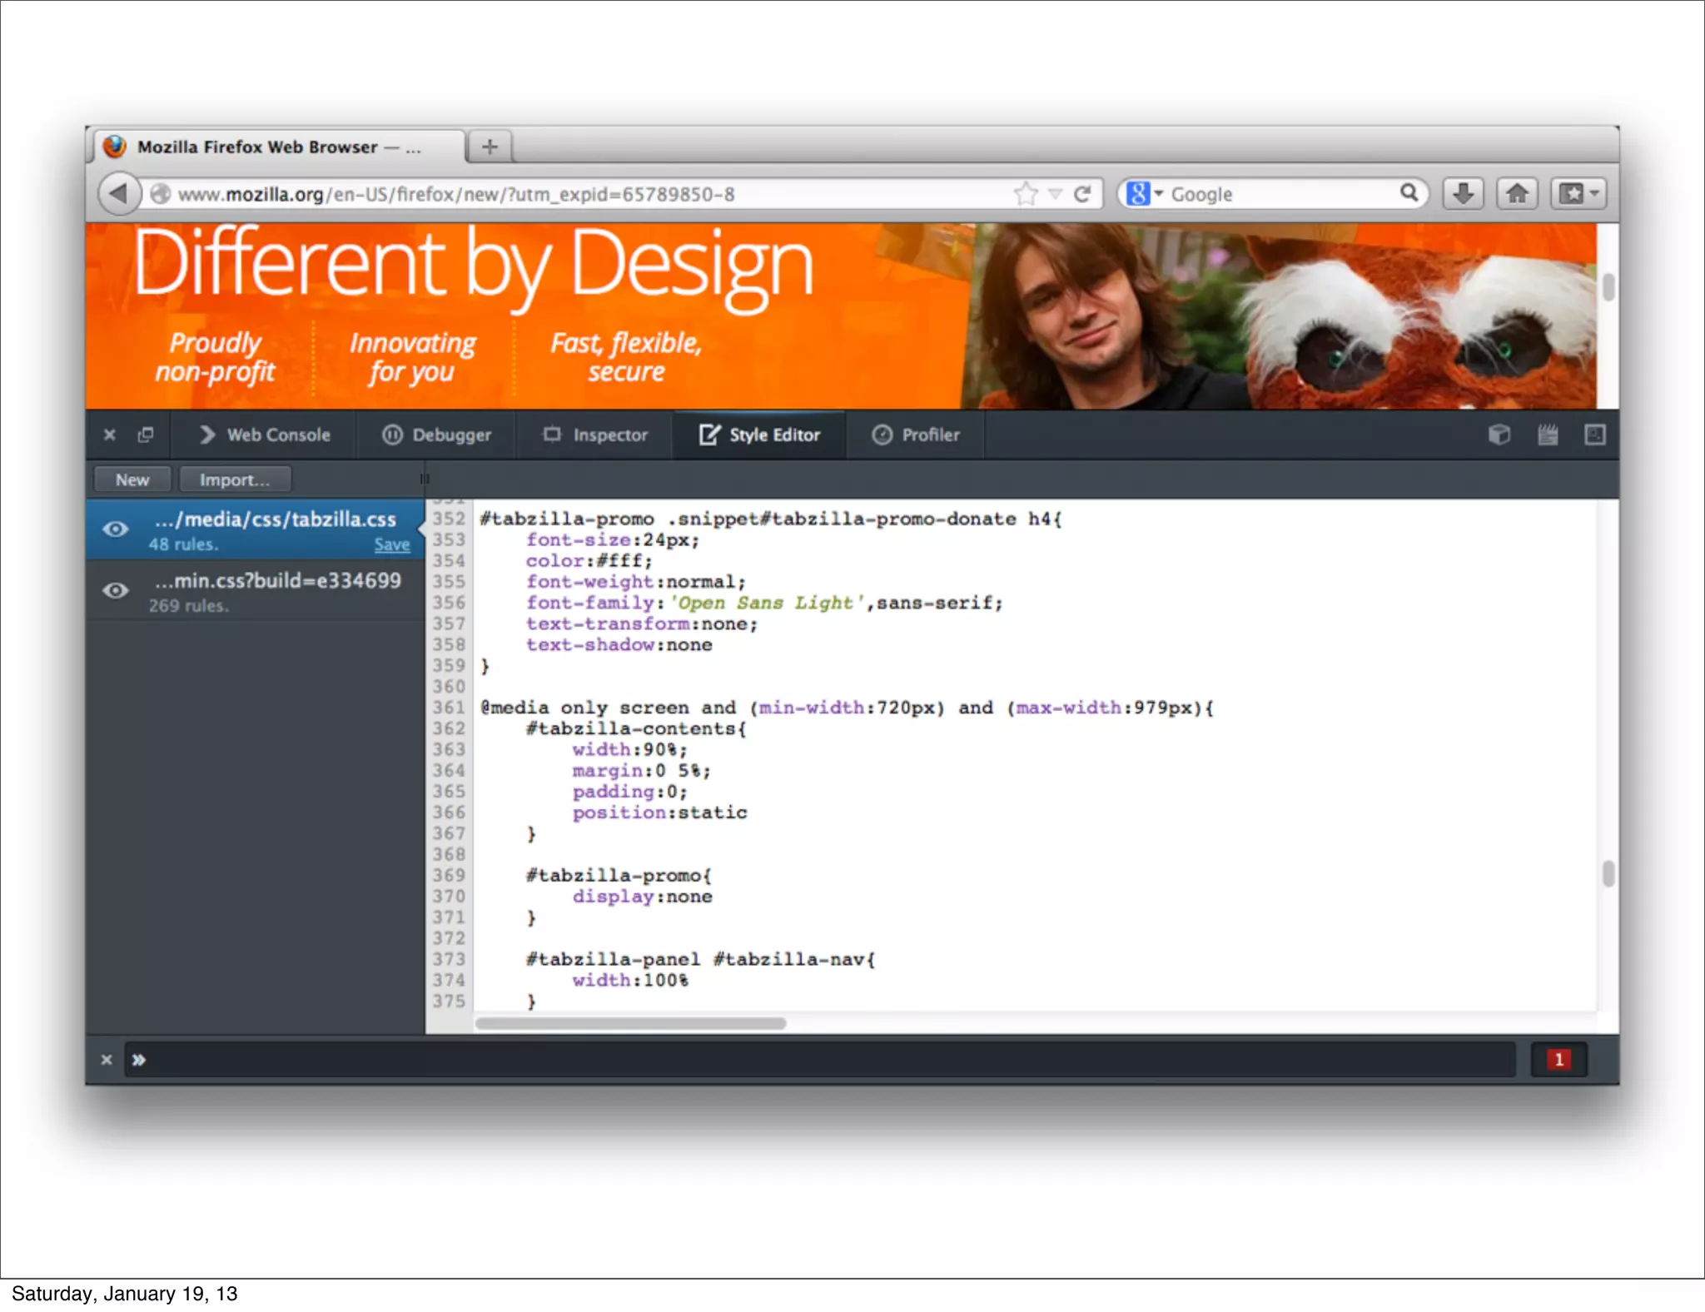1705x1312 pixels.
Task: Click the browser back arrow button
Action: [x=118, y=194]
